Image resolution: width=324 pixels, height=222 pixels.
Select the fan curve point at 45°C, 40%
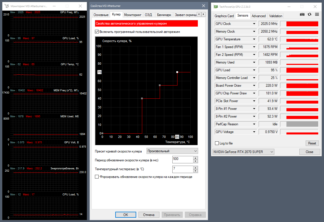(142, 98)
